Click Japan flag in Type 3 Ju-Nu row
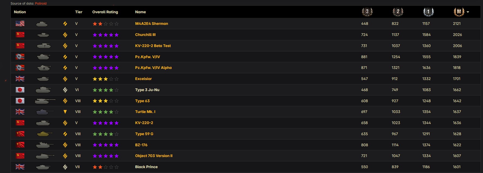483x173 pixels. pyautogui.click(x=20, y=90)
